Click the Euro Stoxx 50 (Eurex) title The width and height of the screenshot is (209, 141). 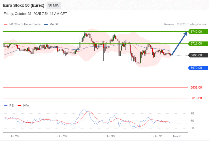point(24,5)
